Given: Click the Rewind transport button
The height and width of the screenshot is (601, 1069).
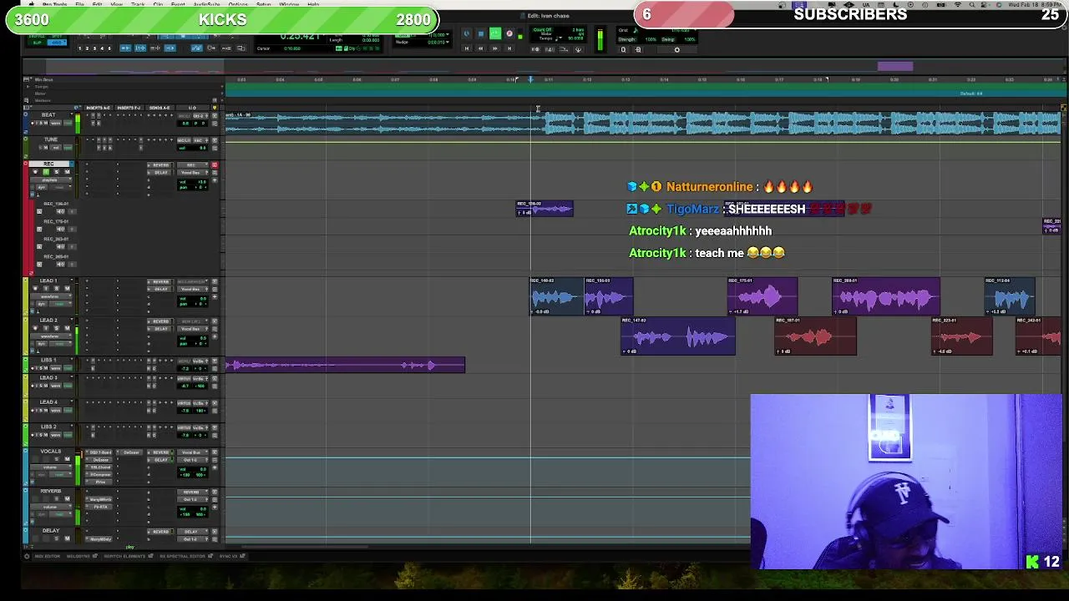Looking at the screenshot, I should (481, 48).
